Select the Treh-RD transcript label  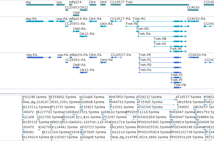click(x=142, y=29)
